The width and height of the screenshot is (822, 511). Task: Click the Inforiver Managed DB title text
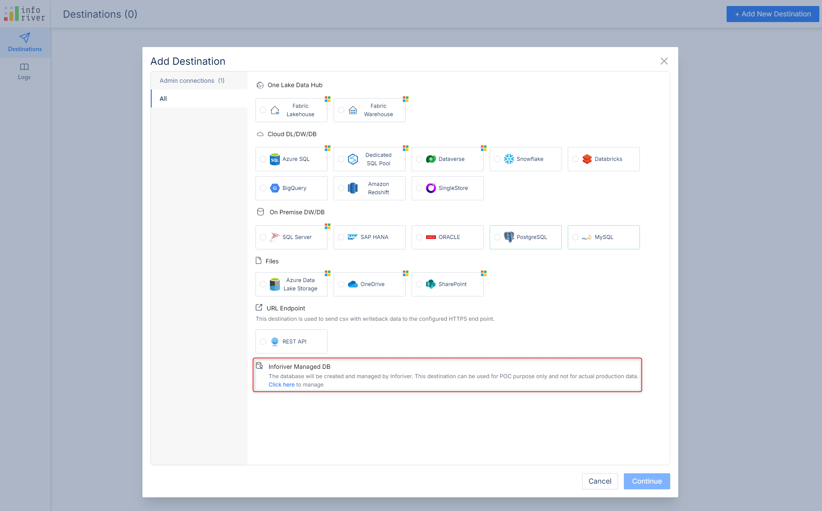299,367
